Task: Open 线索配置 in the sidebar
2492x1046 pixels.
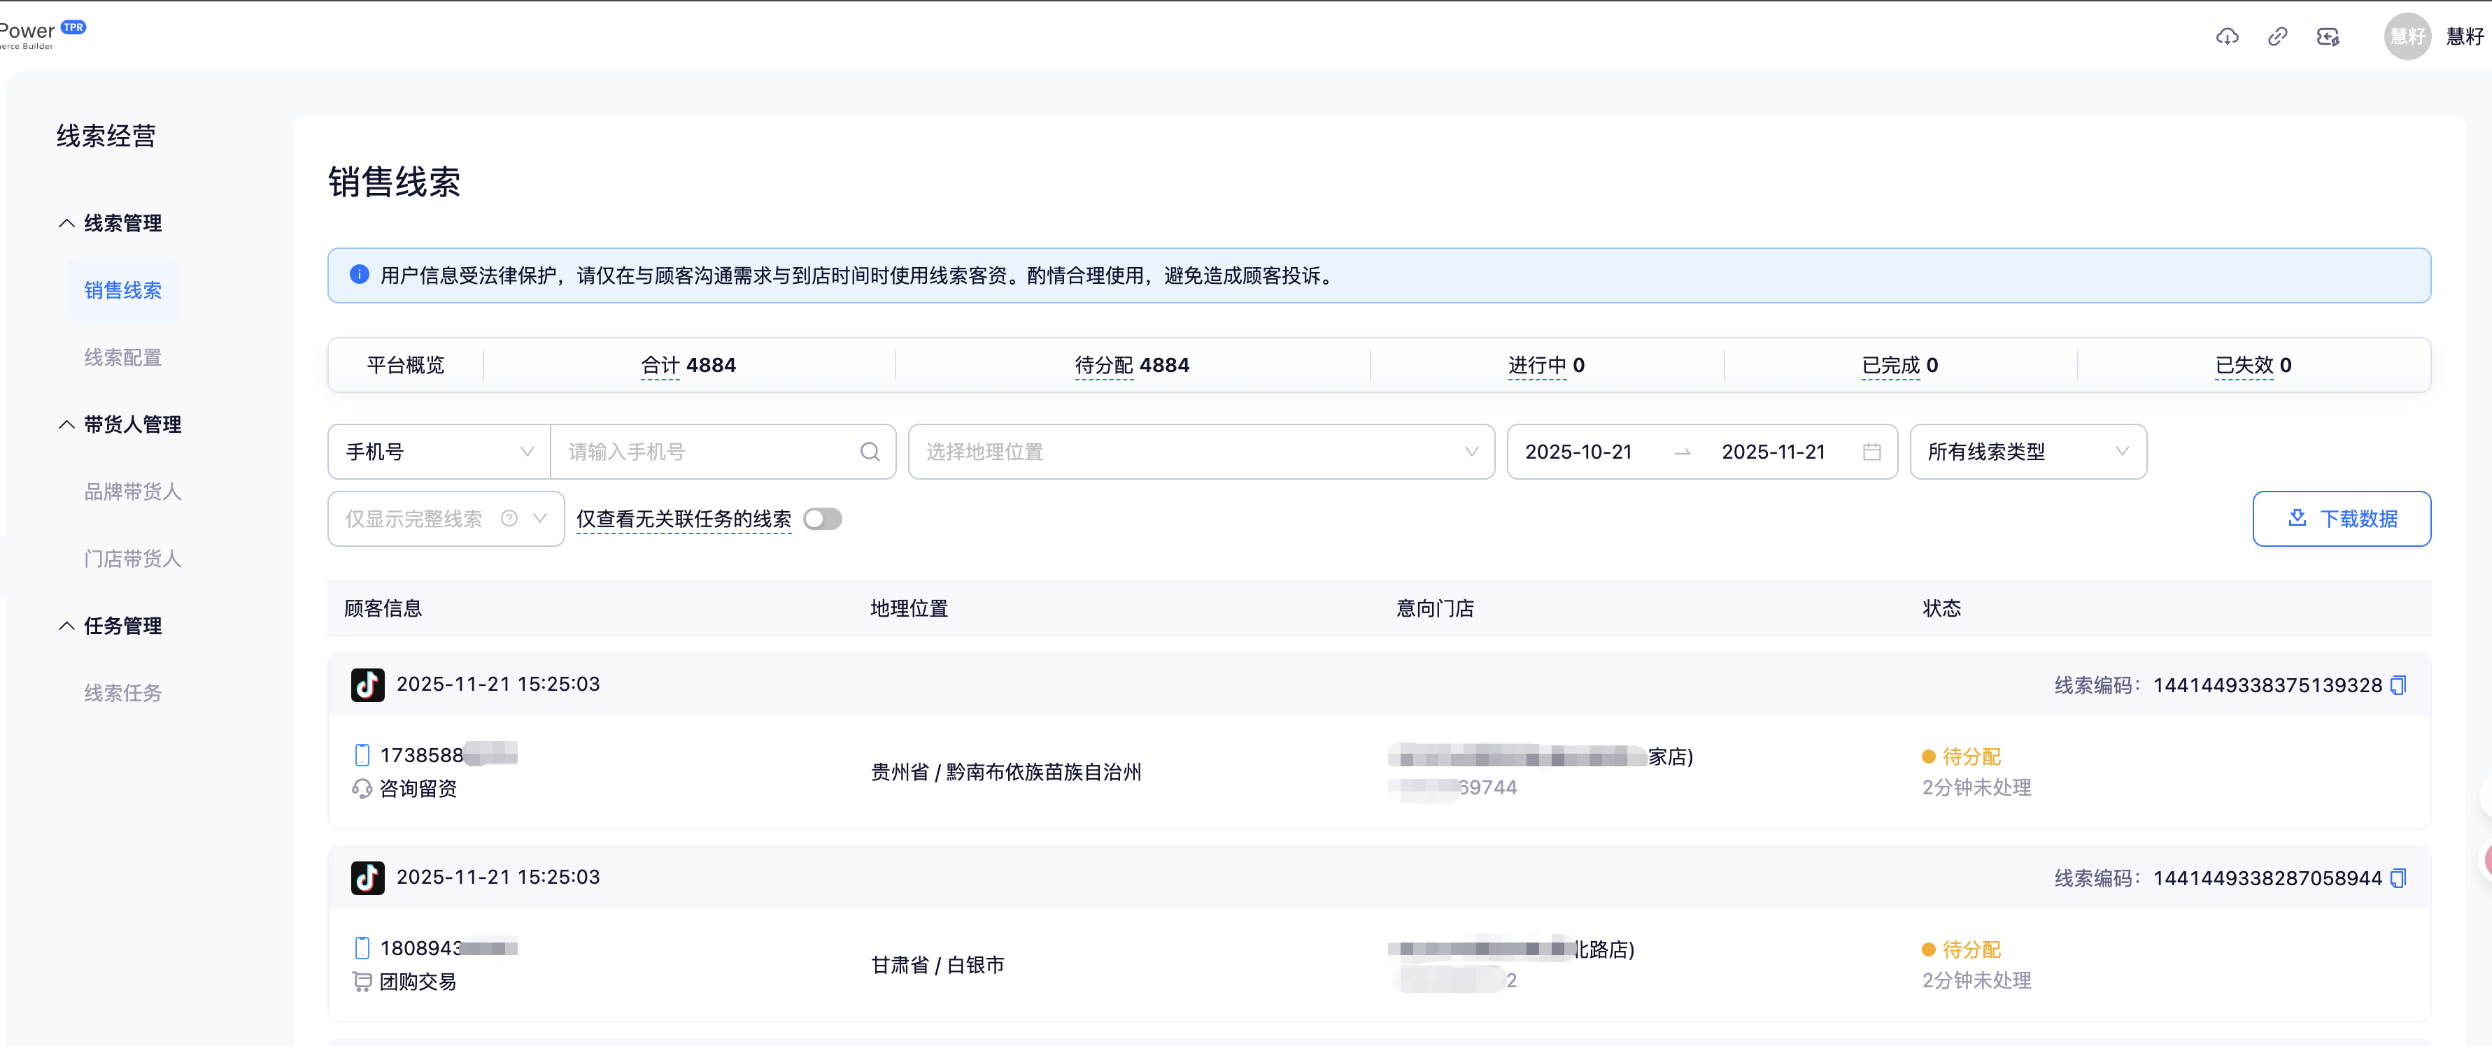Action: [123, 358]
